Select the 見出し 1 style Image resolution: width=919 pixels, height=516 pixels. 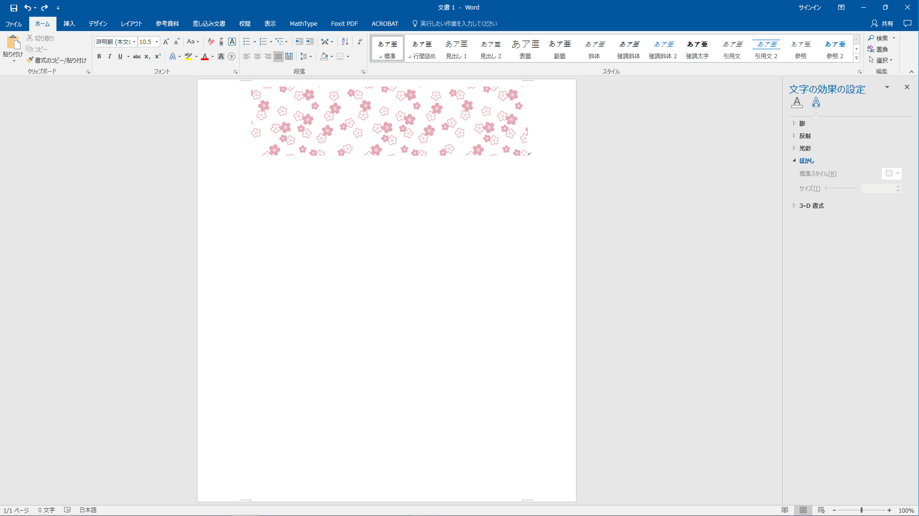point(456,49)
